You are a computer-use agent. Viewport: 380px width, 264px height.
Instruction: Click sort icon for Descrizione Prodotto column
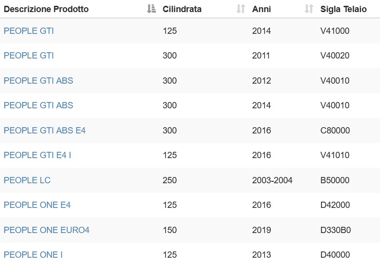click(x=151, y=9)
